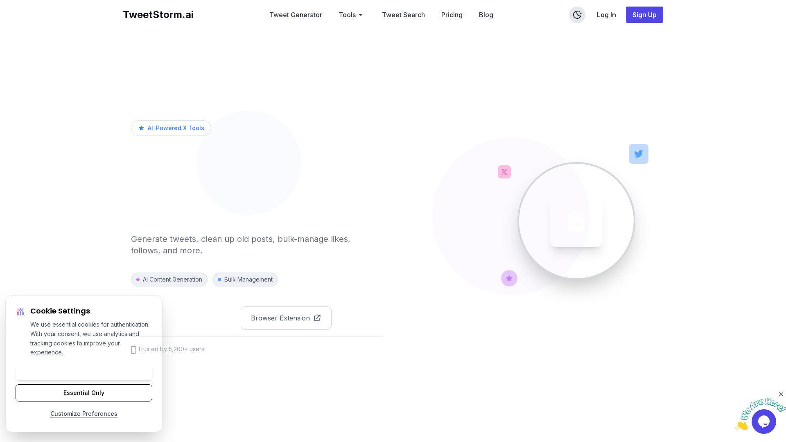Click the Trusted by 5,200+ users text
This screenshot has height=442, width=786.
pos(171,349)
